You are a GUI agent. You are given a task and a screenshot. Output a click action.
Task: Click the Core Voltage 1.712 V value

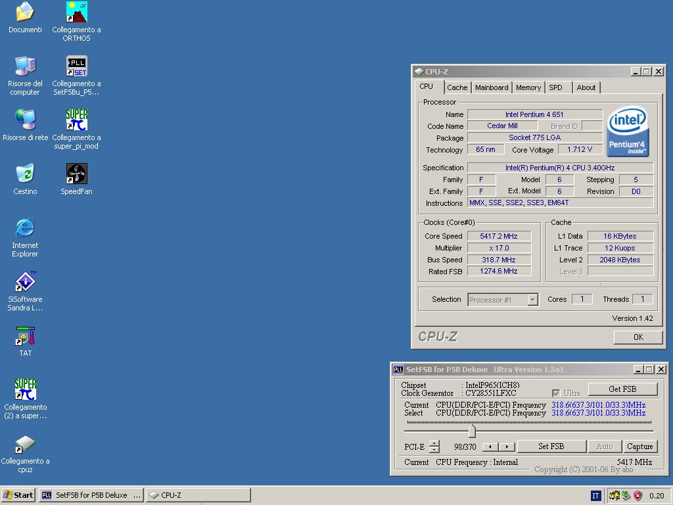580,149
